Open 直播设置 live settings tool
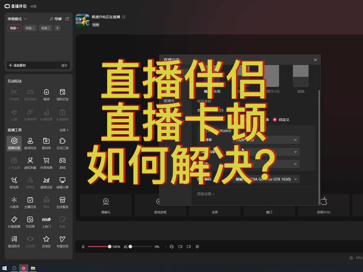Viewport: 363px width, 272px height. (14, 144)
